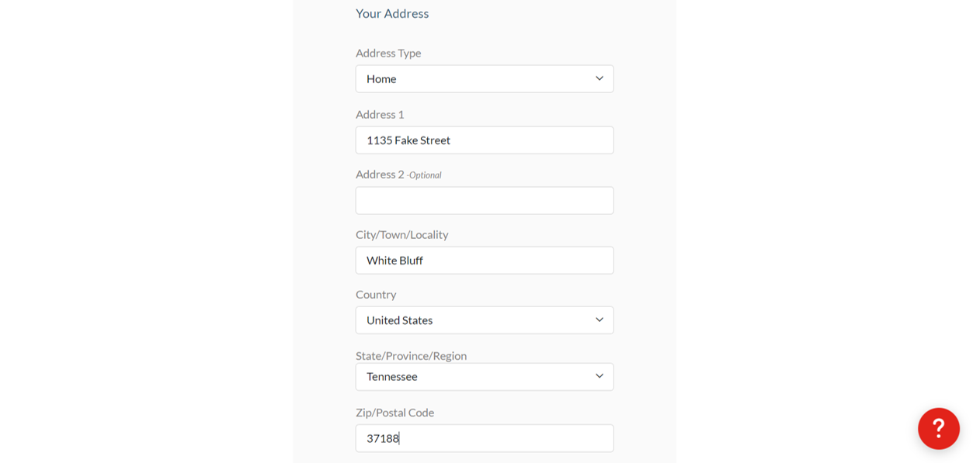The height and width of the screenshot is (463, 973).
Task: Select the 'Home' value in Address Type
Action: (381, 78)
